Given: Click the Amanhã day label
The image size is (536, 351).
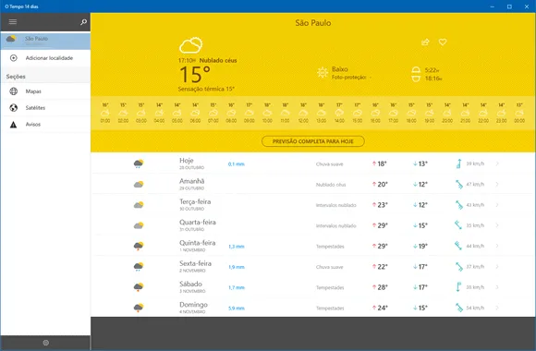Looking at the screenshot, I should coord(192,181).
